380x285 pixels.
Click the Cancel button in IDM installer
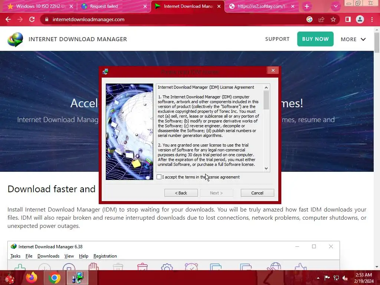(258, 193)
